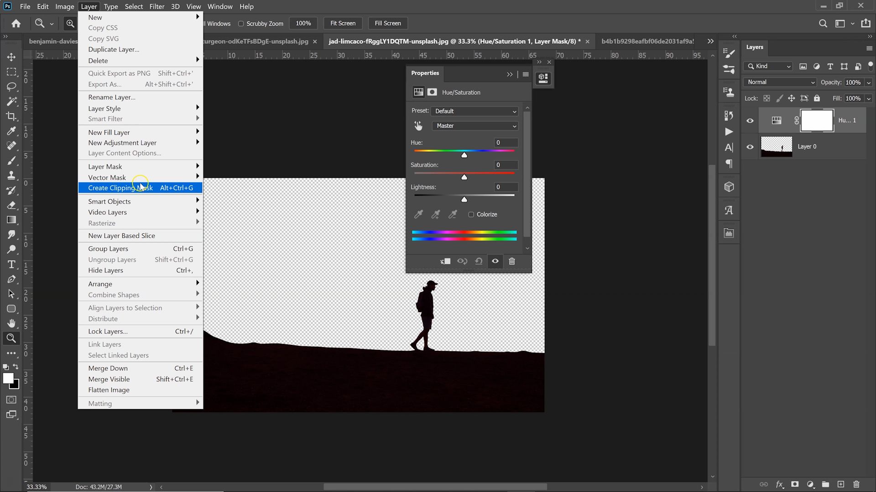The height and width of the screenshot is (492, 876).
Task: Choose Merge Down from Layer menu
Action: [x=108, y=368]
